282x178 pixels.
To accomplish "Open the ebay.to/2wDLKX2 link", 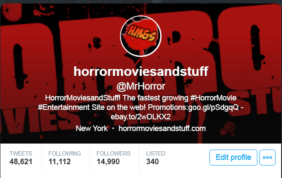I will pos(141,117).
